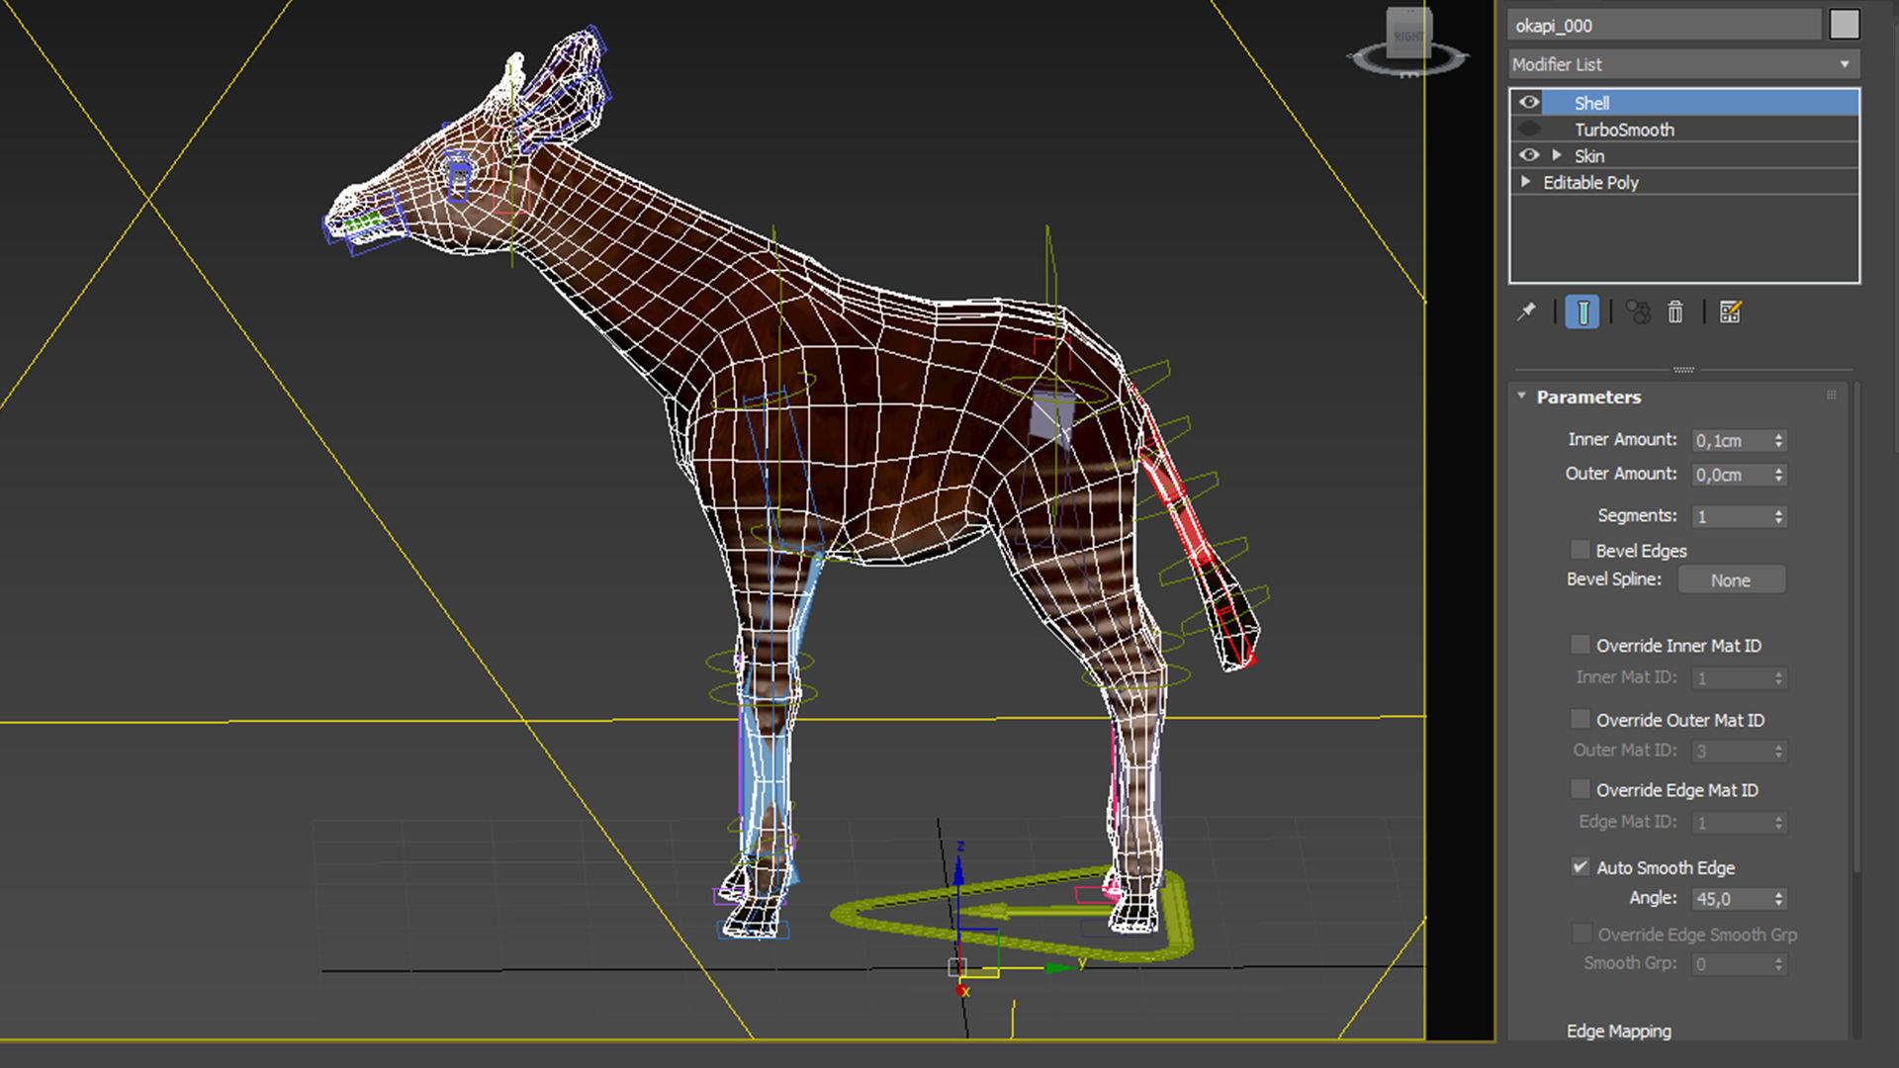The image size is (1899, 1068).
Task: Click the Parameters rollout drag handle dots
Action: point(1832,395)
